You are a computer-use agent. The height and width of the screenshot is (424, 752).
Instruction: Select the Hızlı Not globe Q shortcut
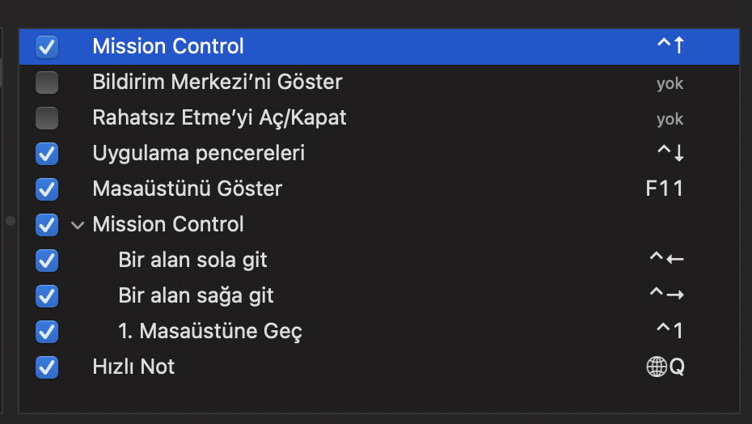coord(665,367)
